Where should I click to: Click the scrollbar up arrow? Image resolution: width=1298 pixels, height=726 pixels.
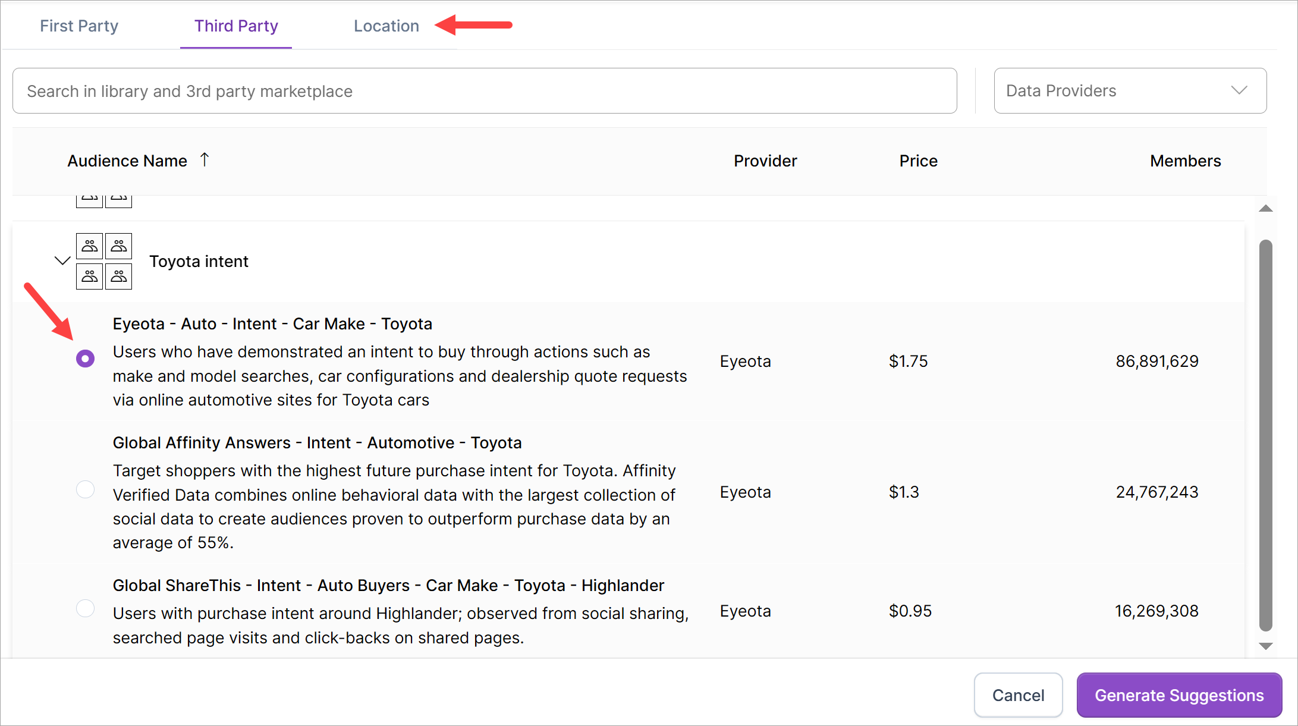pyautogui.click(x=1266, y=209)
